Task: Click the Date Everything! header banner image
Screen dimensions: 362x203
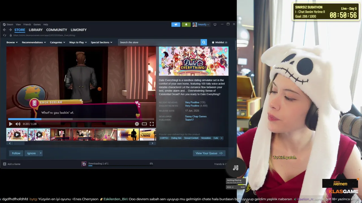Action: click(x=193, y=61)
